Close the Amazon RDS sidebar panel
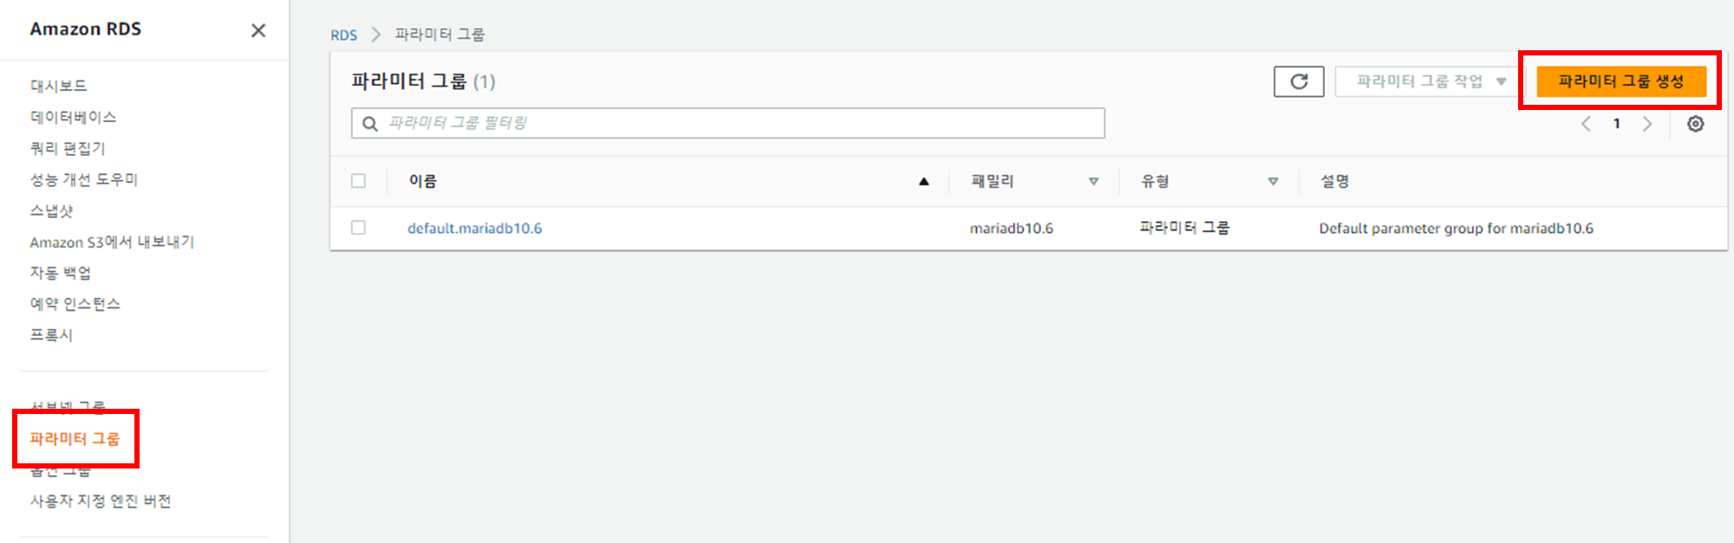 pyautogui.click(x=258, y=30)
